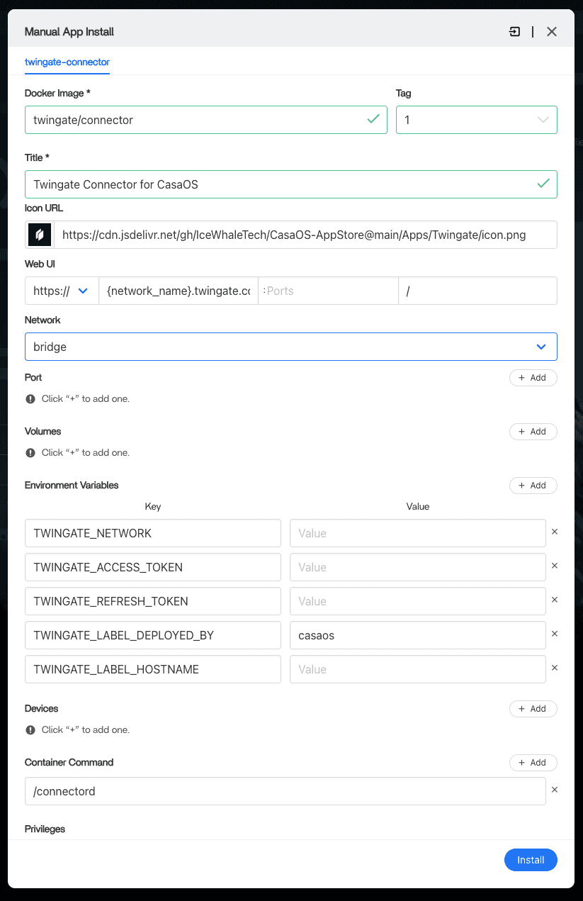Click the Web UI host field
Viewport: 583px width, 901px height.
pos(179,291)
